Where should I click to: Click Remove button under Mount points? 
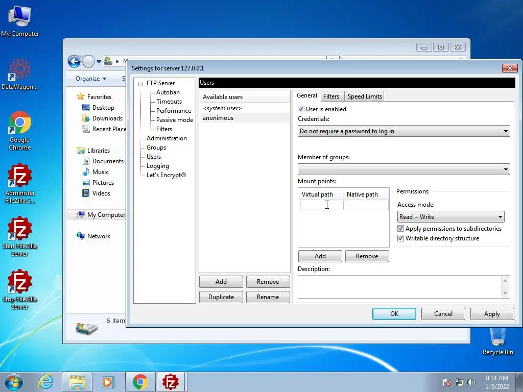367,256
